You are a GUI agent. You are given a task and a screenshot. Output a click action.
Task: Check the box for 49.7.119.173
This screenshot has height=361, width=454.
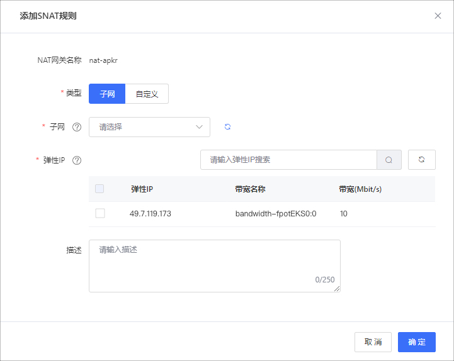tap(99, 214)
